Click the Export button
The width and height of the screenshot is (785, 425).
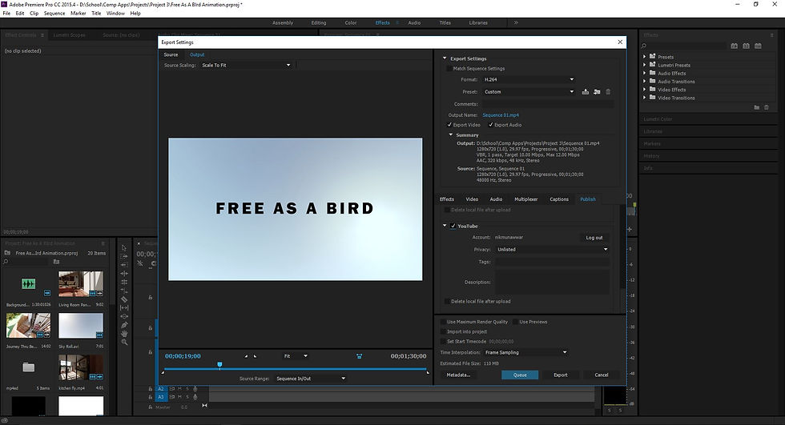[x=560, y=375]
